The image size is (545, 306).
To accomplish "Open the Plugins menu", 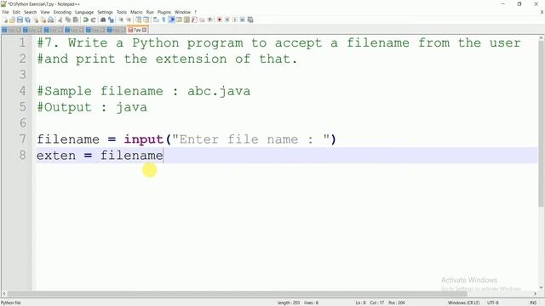I will pos(164,12).
